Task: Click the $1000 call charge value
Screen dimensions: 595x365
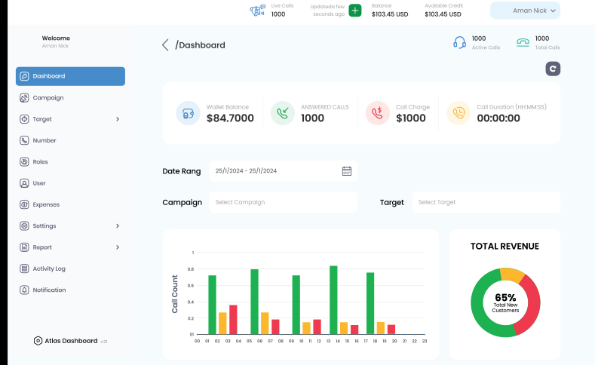Action: [x=410, y=118]
